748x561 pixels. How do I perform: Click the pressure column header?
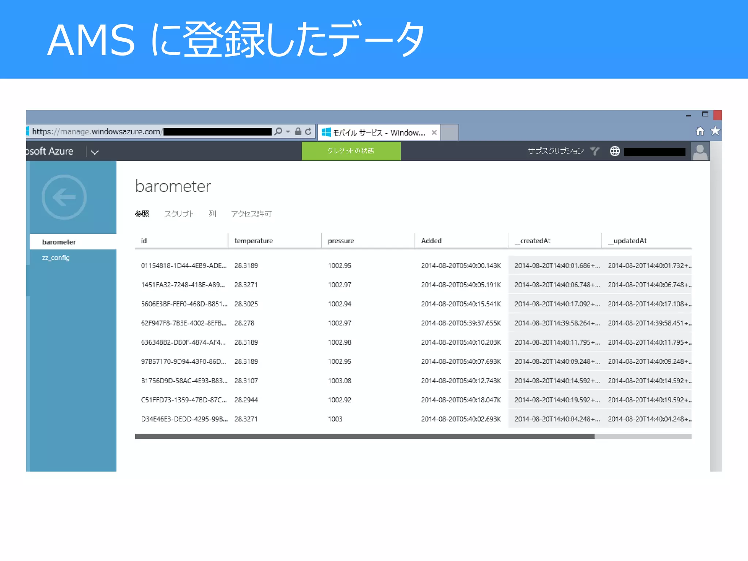(x=368, y=241)
